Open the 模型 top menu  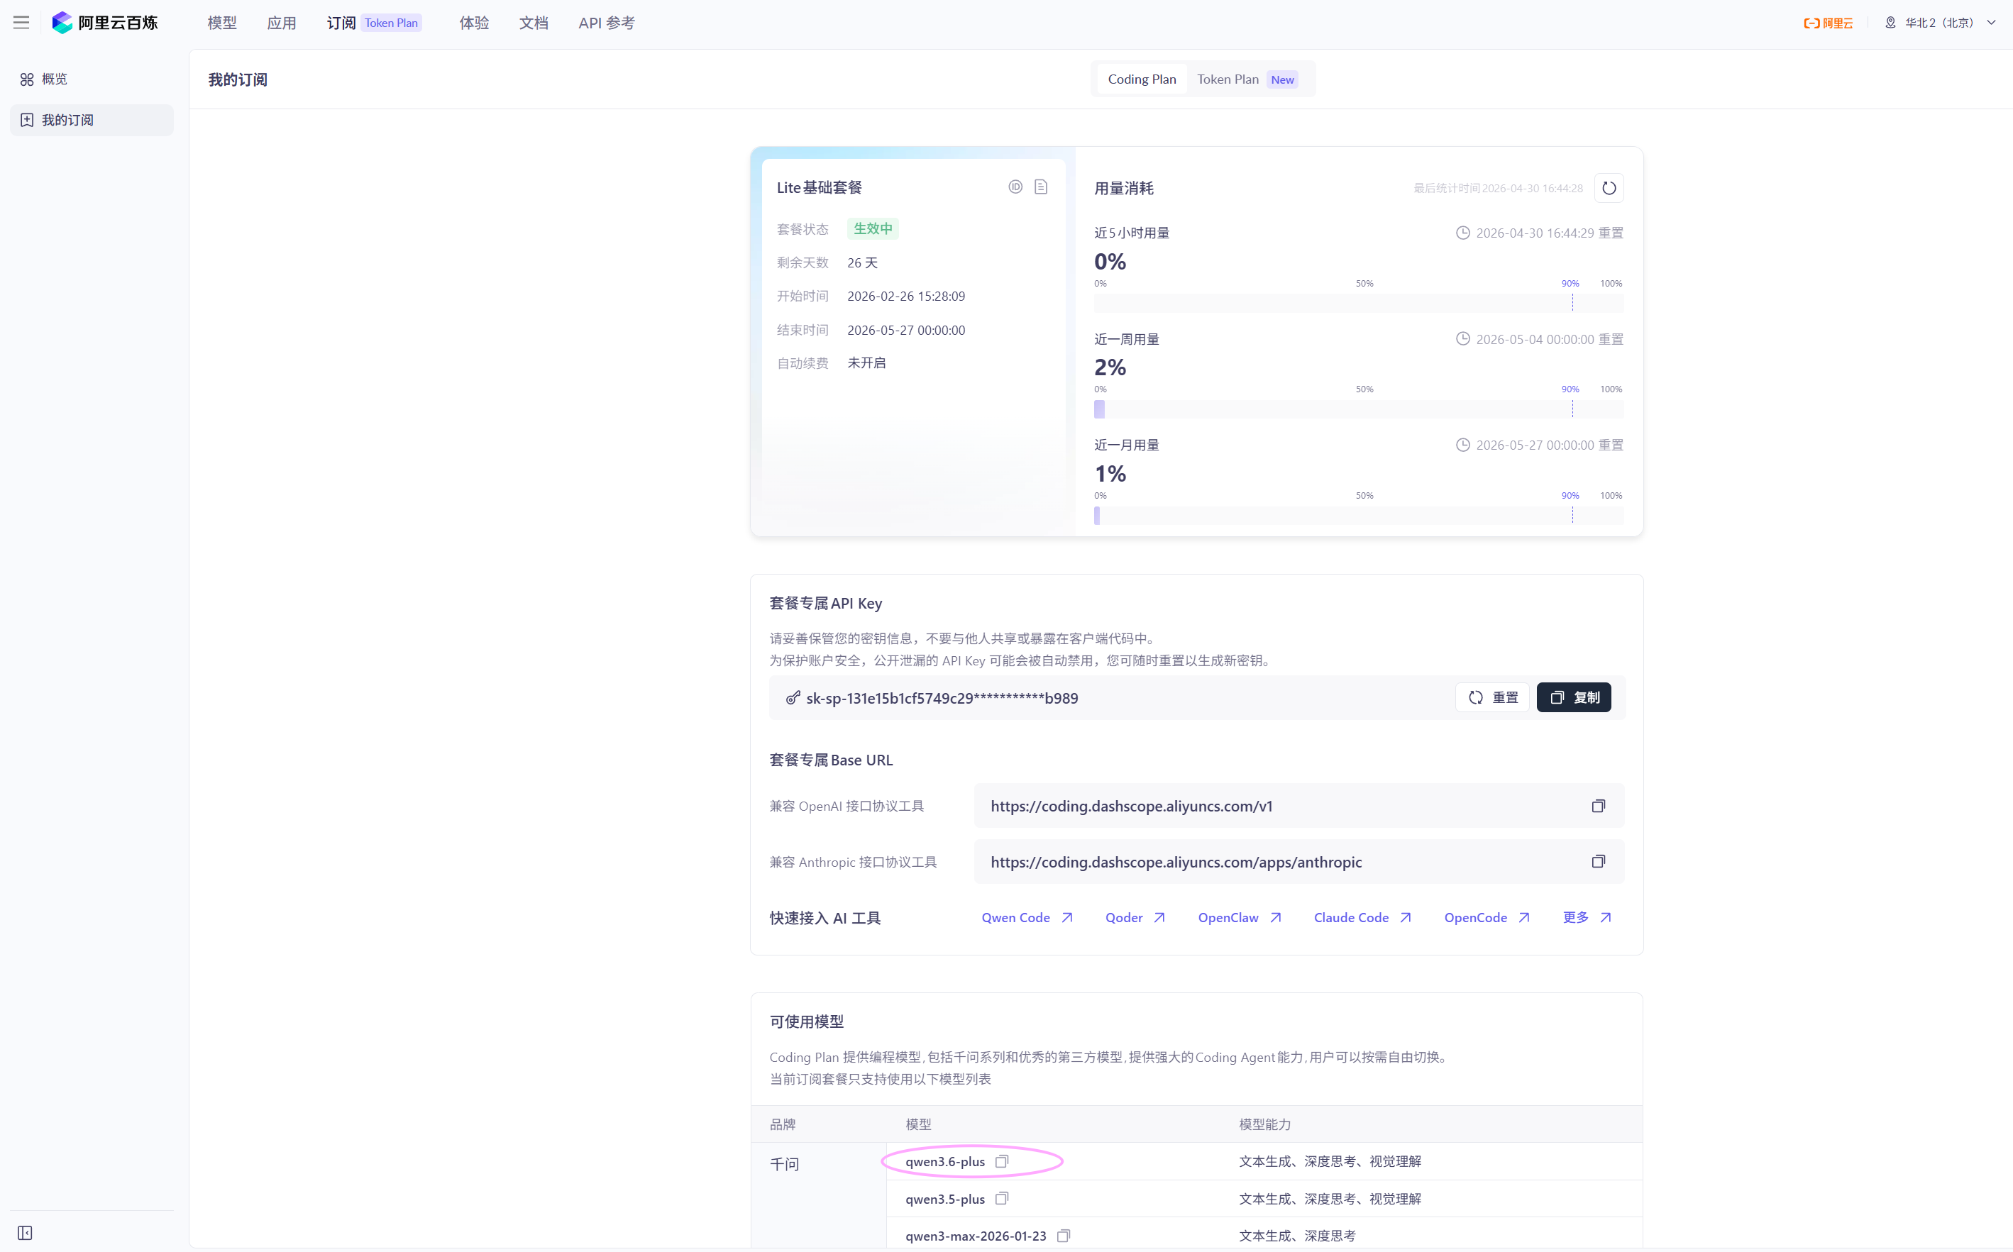pos(222,23)
